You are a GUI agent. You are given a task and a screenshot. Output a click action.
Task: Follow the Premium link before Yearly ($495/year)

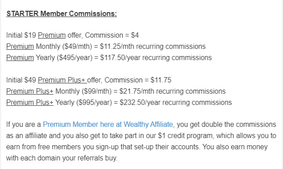[x=20, y=58]
